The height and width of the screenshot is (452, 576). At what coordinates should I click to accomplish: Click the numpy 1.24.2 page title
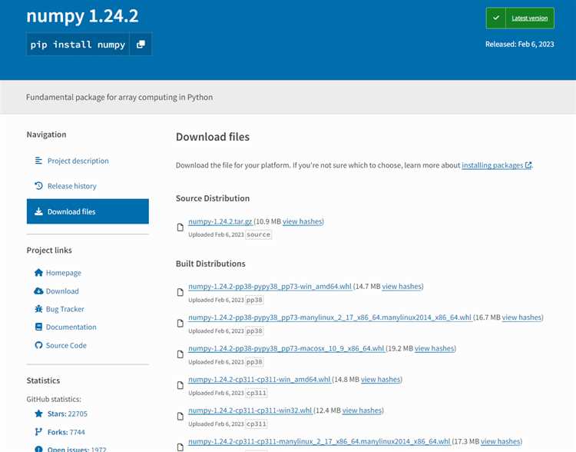(x=83, y=16)
